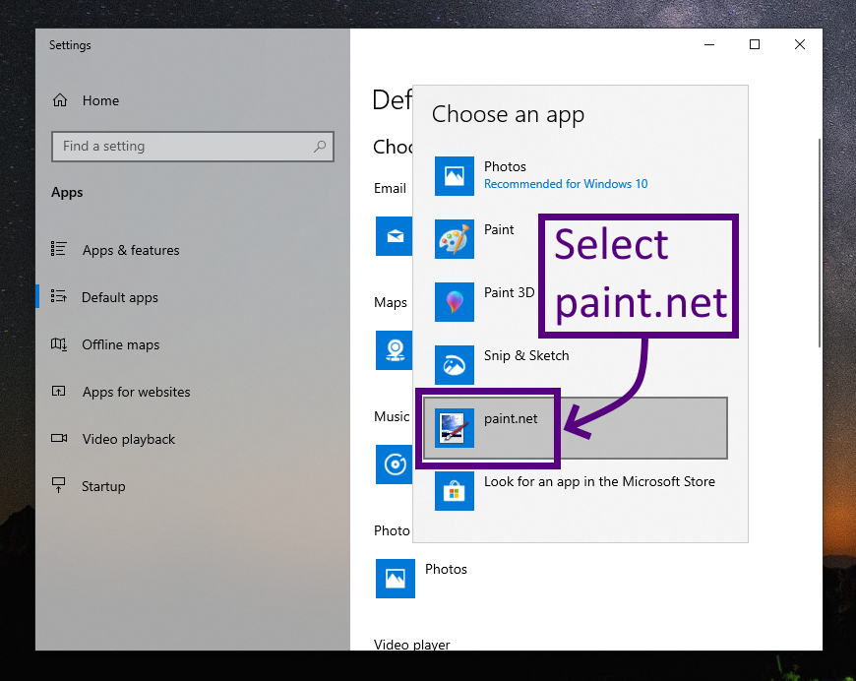Viewport: 856px width, 681px height.
Task: Click the Default apps sidebar icon
Action: tap(58, 296)
